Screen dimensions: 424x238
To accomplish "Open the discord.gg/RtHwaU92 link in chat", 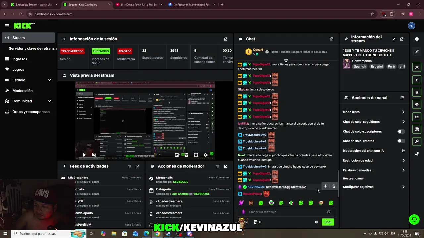I will tap(286, 187).
